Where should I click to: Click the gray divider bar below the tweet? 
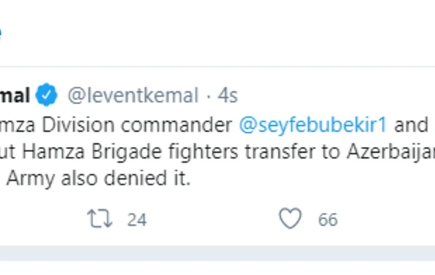(217, 253)
